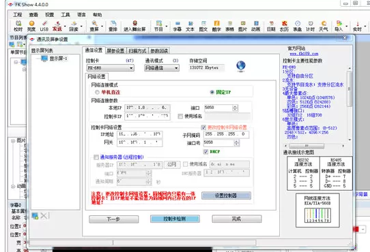Screen dimensions: 370x252
Task: Select the 单机直连 radio option
Action: click(97, 92)
